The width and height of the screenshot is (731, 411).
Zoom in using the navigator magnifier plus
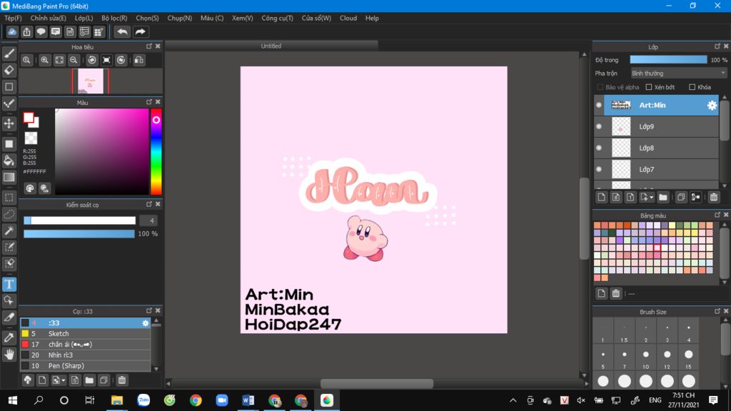(x=45, y=60)
